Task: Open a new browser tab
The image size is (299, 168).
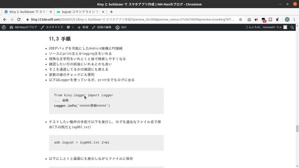Action: (111, 12)
